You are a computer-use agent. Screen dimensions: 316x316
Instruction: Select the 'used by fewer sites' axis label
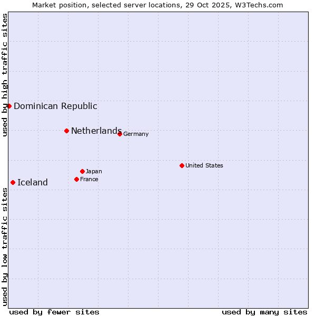[54, 312]
